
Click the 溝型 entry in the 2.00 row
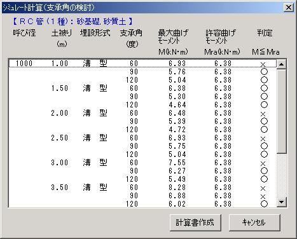(x=95, y=113)
